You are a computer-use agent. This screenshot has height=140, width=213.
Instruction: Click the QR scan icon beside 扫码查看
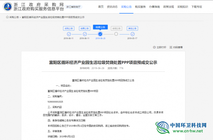(x=171, y=47)
